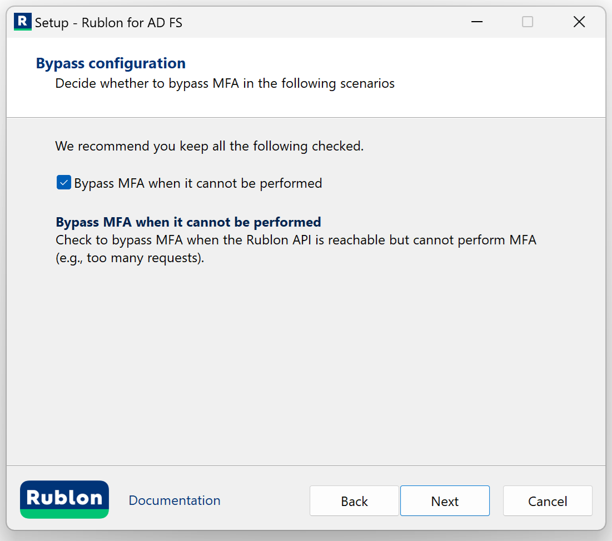Click the Rublon logo at bottom left
The height and width of the screenshot is (541, 612).
coord(64,499)
